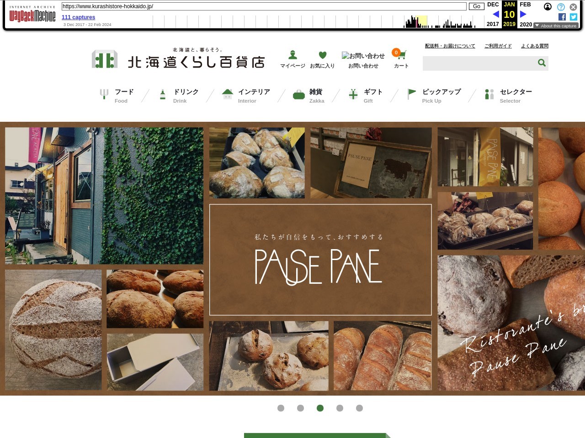This screenshot has width=585, height=438.
Task: Click the captures timeline sparkline graph
Action: pos(319,21)
